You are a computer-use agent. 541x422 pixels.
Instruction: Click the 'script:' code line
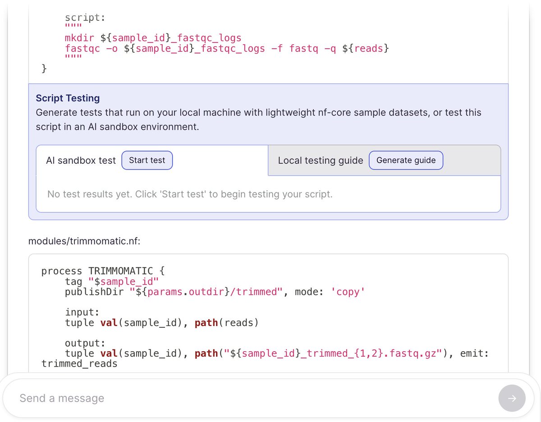[85, 18]
